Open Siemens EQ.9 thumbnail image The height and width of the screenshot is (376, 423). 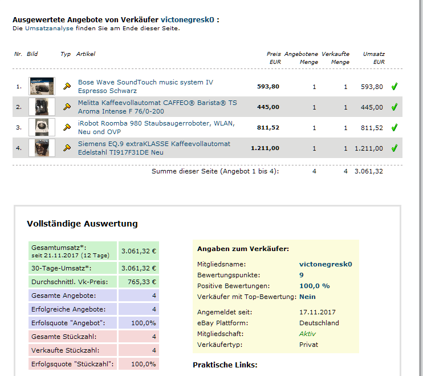[x=42, y=148]
